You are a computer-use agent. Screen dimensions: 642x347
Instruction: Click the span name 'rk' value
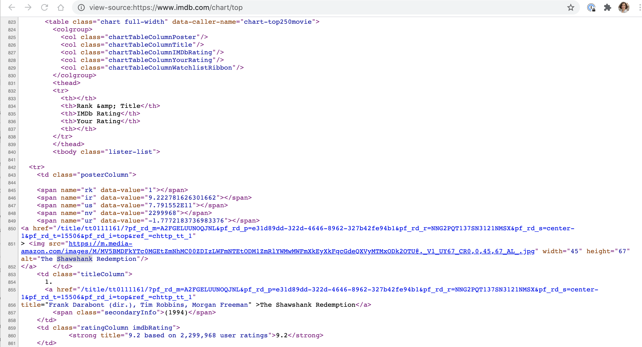89,190
